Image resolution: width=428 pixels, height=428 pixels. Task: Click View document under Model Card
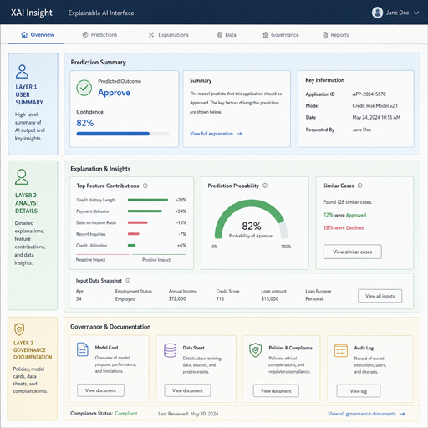[100, 390]
